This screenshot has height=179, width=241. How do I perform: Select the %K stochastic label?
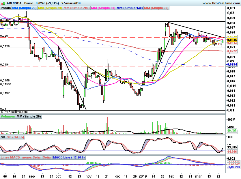tap(3, 137)
